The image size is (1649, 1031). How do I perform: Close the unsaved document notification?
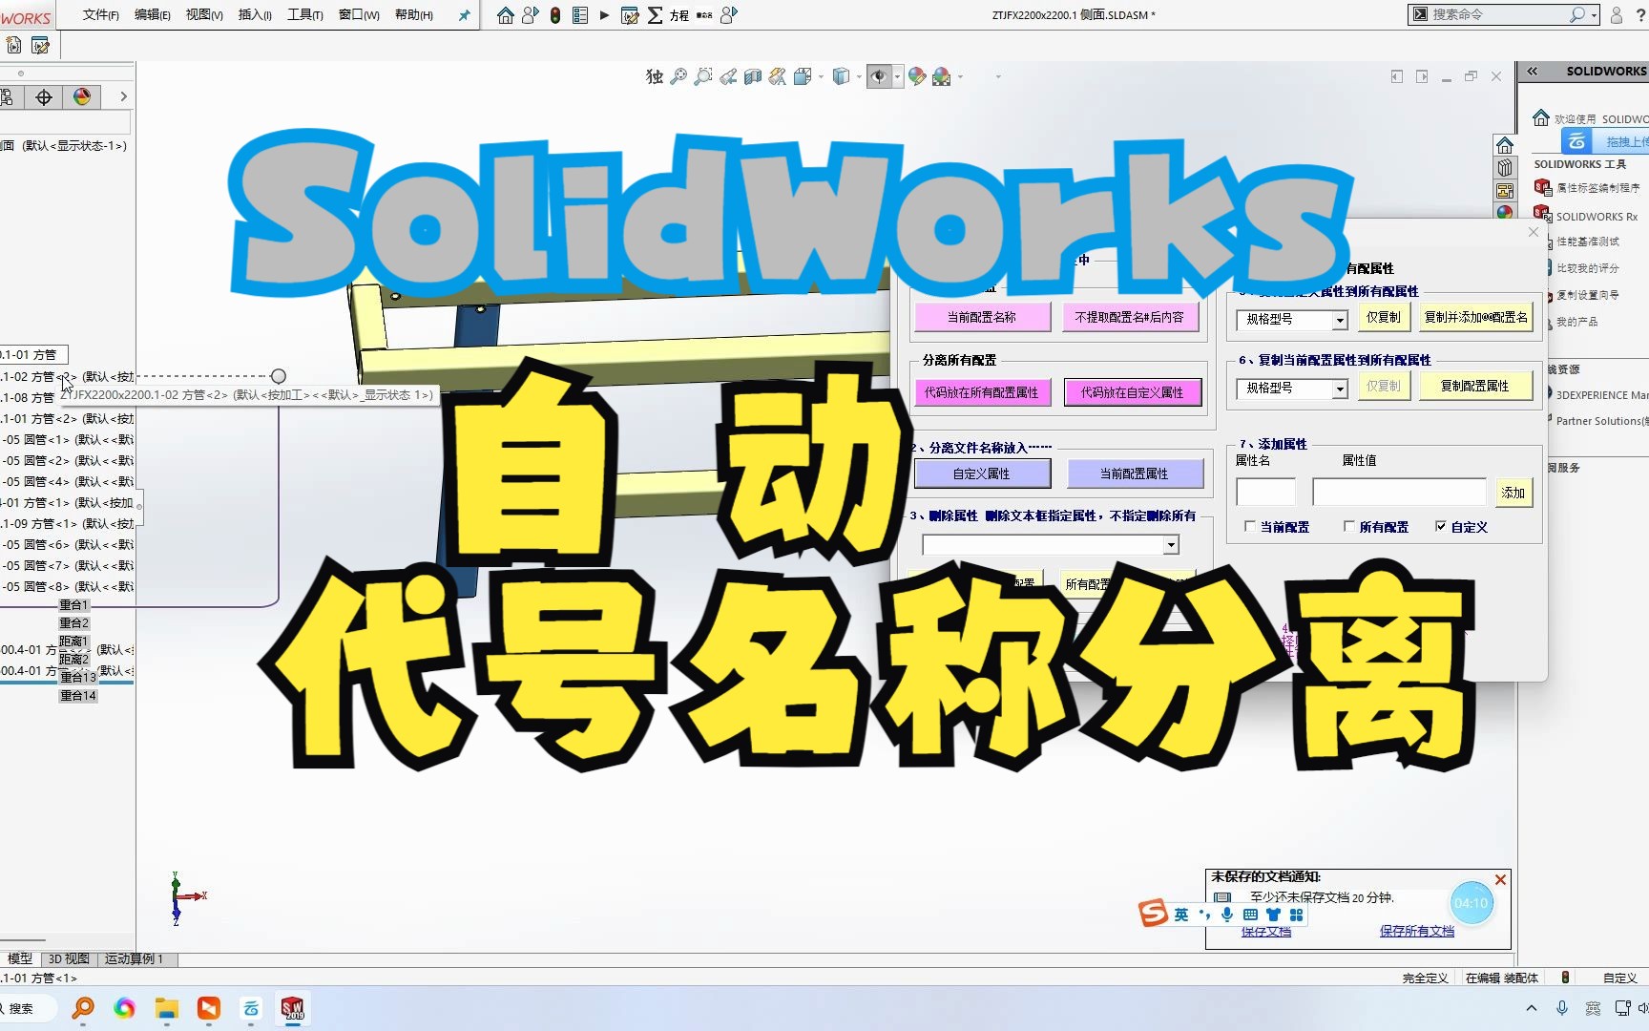[1500, 879]
